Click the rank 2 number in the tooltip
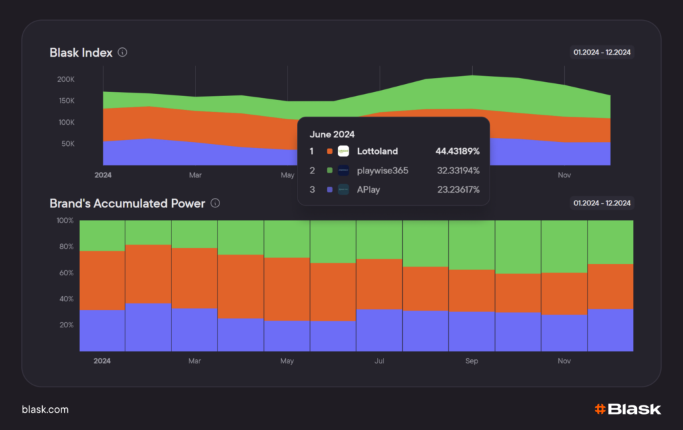 [312, 171]
